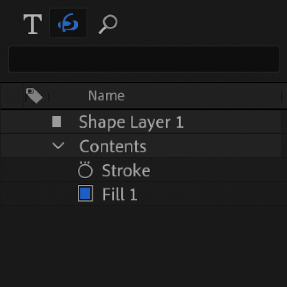This screenshot has width=287, height=287.
Task: Select the text filter T icon
Action: [x=32, y=24]
